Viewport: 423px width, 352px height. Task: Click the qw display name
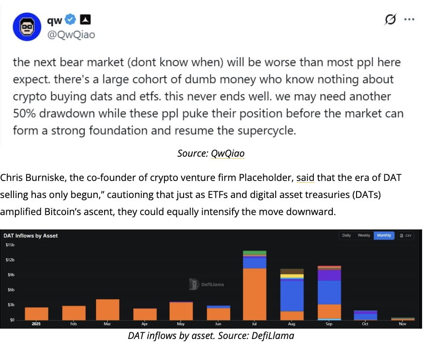[54, 20]
